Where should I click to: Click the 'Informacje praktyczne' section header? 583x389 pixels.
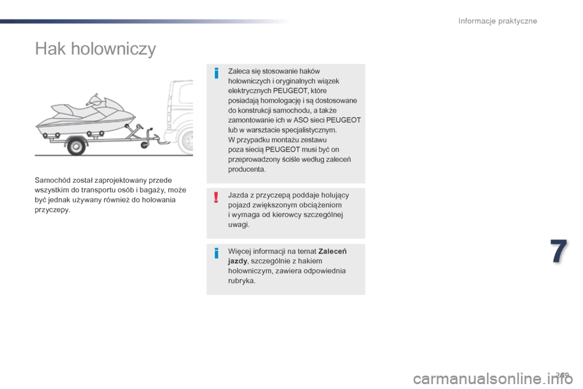point(497,21)
